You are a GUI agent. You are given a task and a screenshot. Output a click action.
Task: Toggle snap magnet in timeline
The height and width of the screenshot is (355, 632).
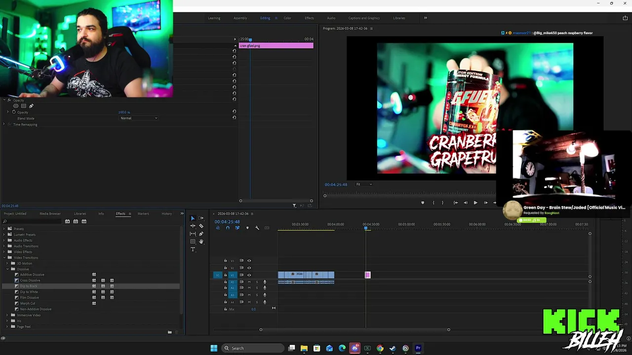point(228,228)
